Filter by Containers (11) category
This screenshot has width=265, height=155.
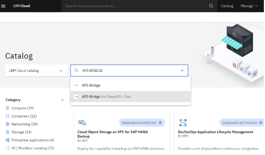pos(24,116)
